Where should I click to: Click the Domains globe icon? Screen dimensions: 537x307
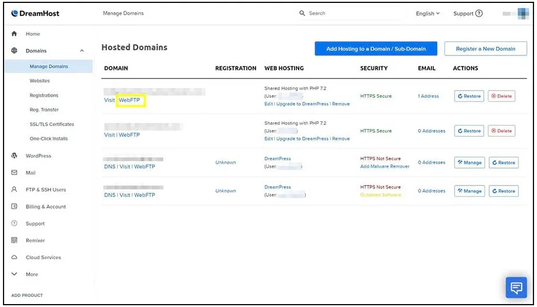[x=14, y=51]
